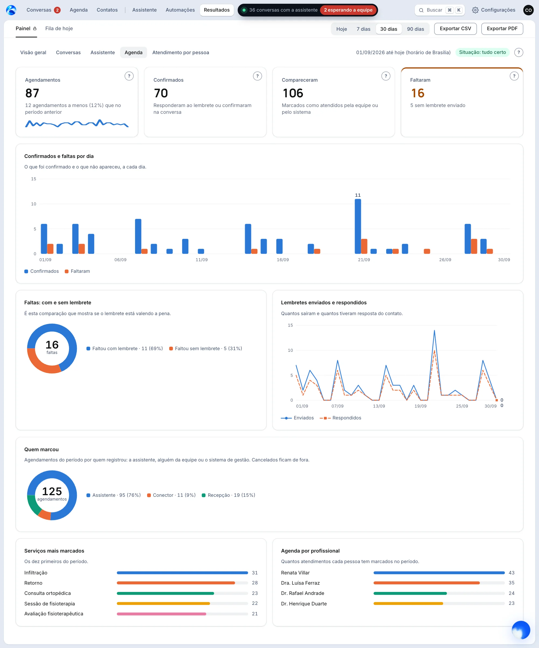The width and height of the screenshot is (539, 648).
Task: Open Assistente in top navigation
Action: [144, 10]
